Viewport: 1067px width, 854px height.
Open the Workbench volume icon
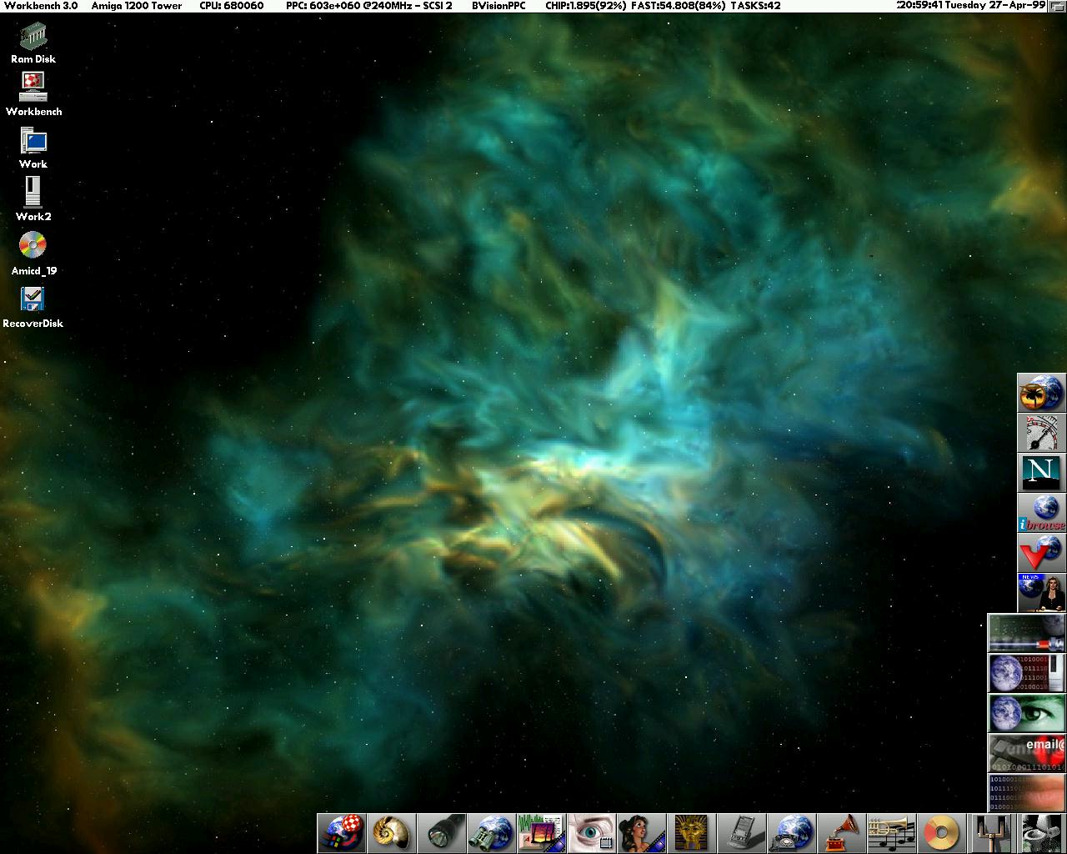point(33,88)
